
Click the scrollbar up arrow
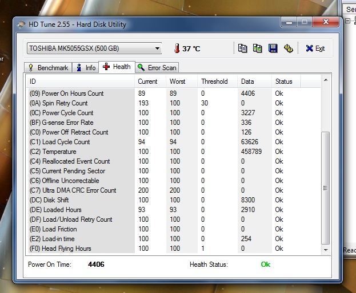[x=326, y=80]
